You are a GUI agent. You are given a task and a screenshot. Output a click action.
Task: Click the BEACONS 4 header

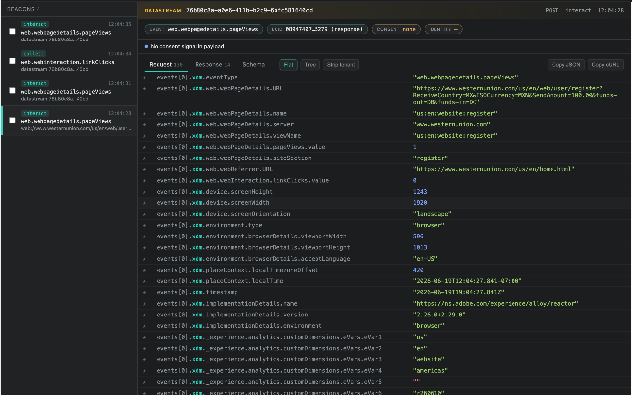pos(24,9)
